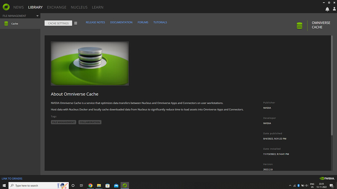Click the taskbar clock showing 22:25
Viewport: 337px width, 189px height.
(322, 186)
